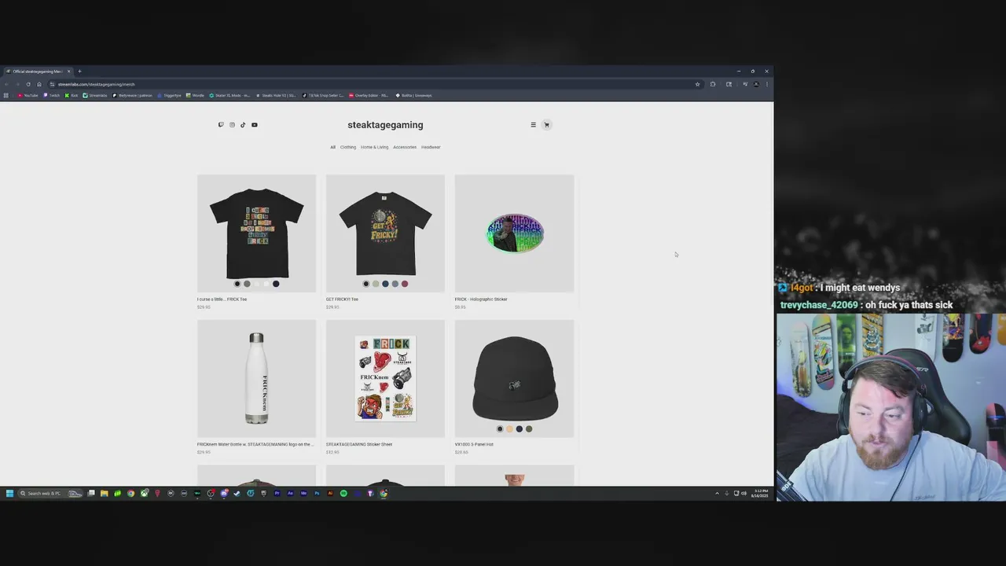Launch Illustrator from taskbar

[330, 494]
